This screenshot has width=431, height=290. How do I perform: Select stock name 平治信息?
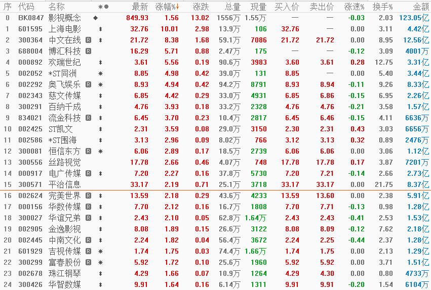point(65,184)
